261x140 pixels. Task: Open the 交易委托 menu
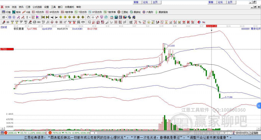click(69, 7)
